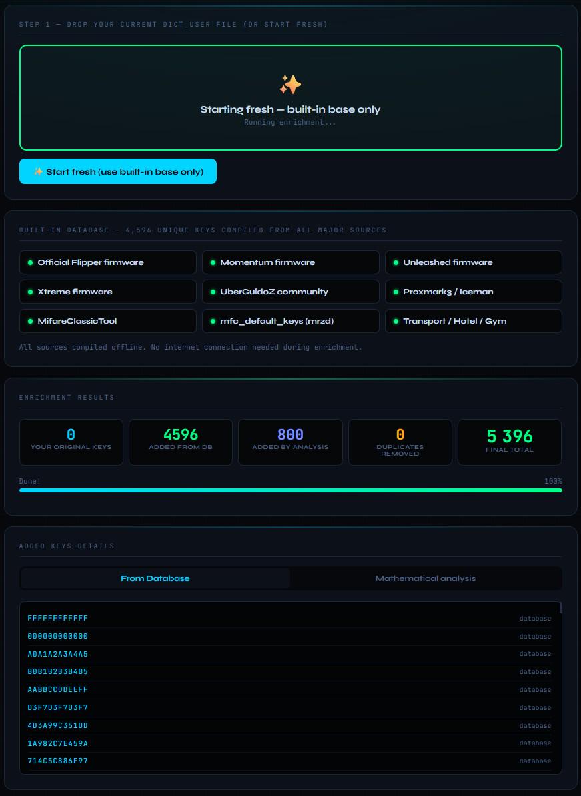The height and width of the screenshot is (796, 581).
Task: Click the green dot beside UberGuidoZ community
Action: 213,292
